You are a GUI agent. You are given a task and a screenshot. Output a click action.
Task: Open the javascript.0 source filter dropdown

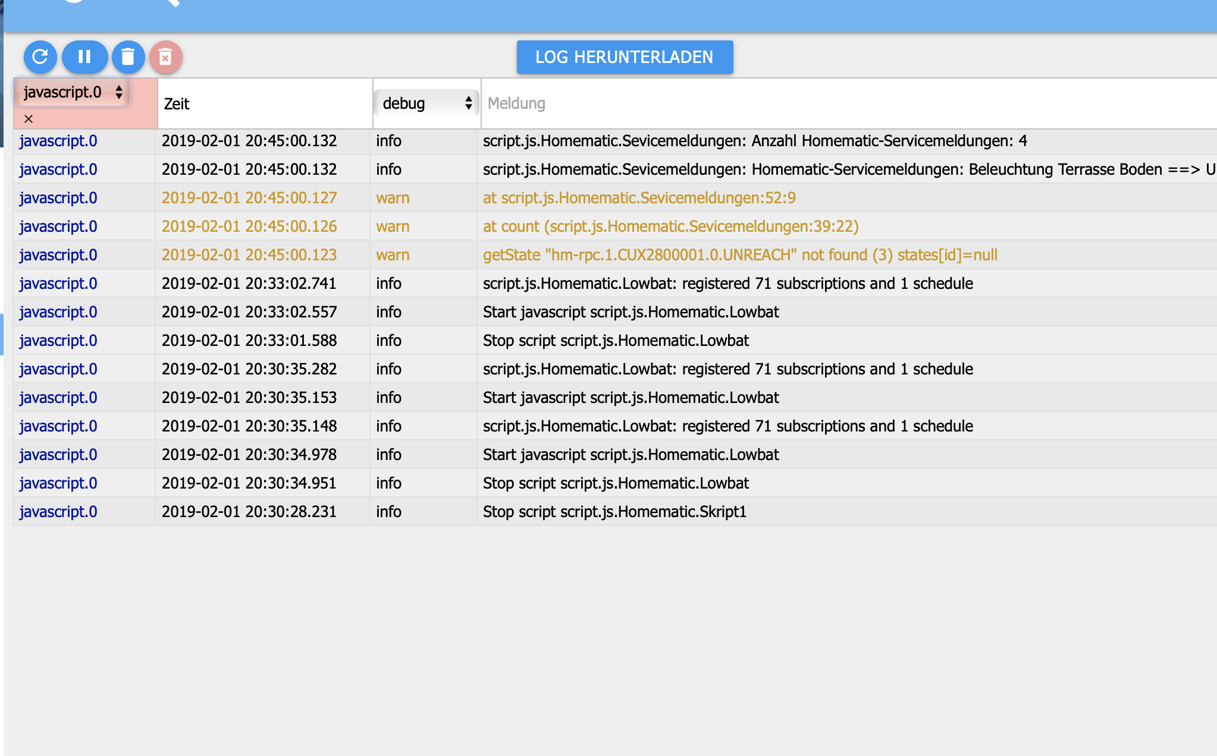(x=73, y=92)
